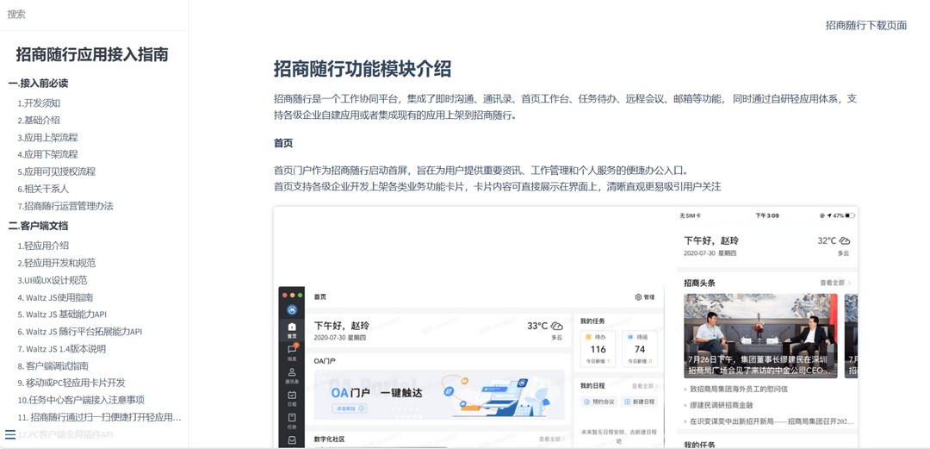Open 9. 移动或PC轻应用卡片开发
Image resolution: width=930 pixels, height=449 pixels.
[71, 384]
